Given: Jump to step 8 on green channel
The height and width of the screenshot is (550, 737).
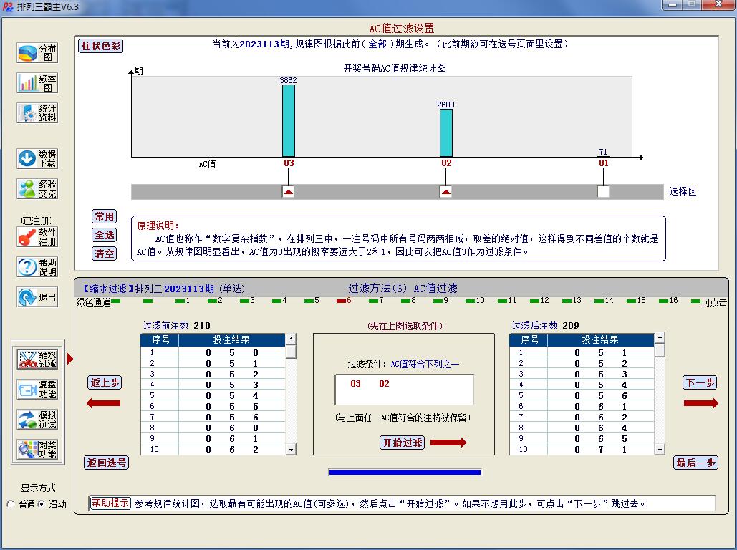Looking at the screenshot, I should click(407, 301).
